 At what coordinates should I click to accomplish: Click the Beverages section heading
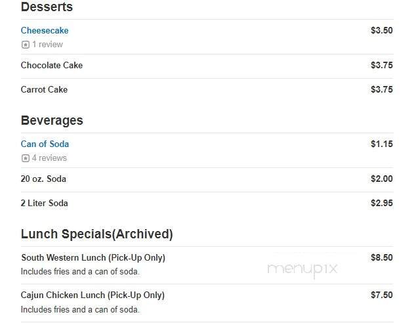coord(52,121)
